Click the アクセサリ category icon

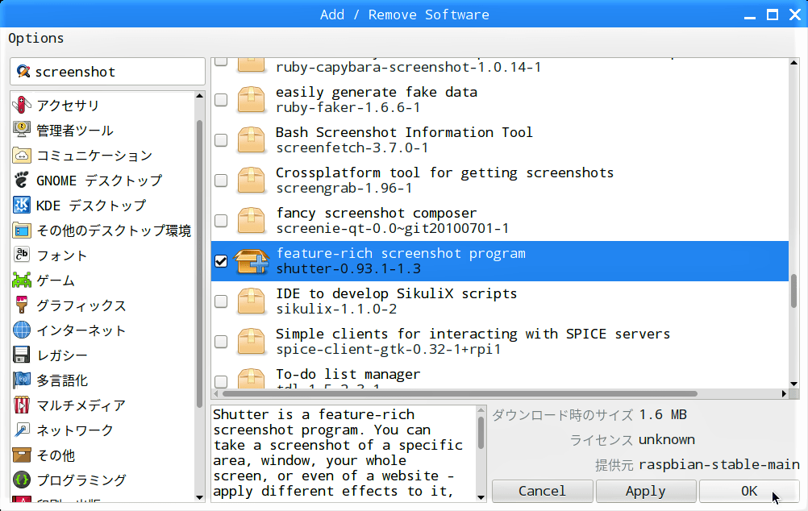tap(22, 105)
